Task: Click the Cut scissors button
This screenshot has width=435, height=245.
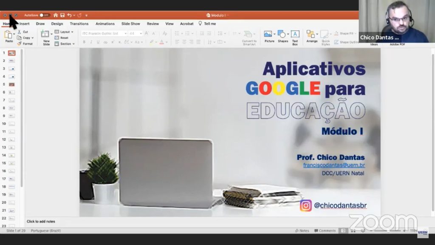Action: [23, 32]
